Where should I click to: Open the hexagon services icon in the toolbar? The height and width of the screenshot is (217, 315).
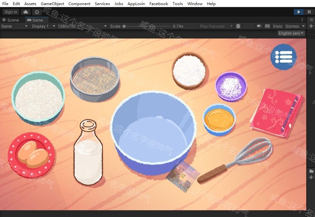click(x=37, y=12)
